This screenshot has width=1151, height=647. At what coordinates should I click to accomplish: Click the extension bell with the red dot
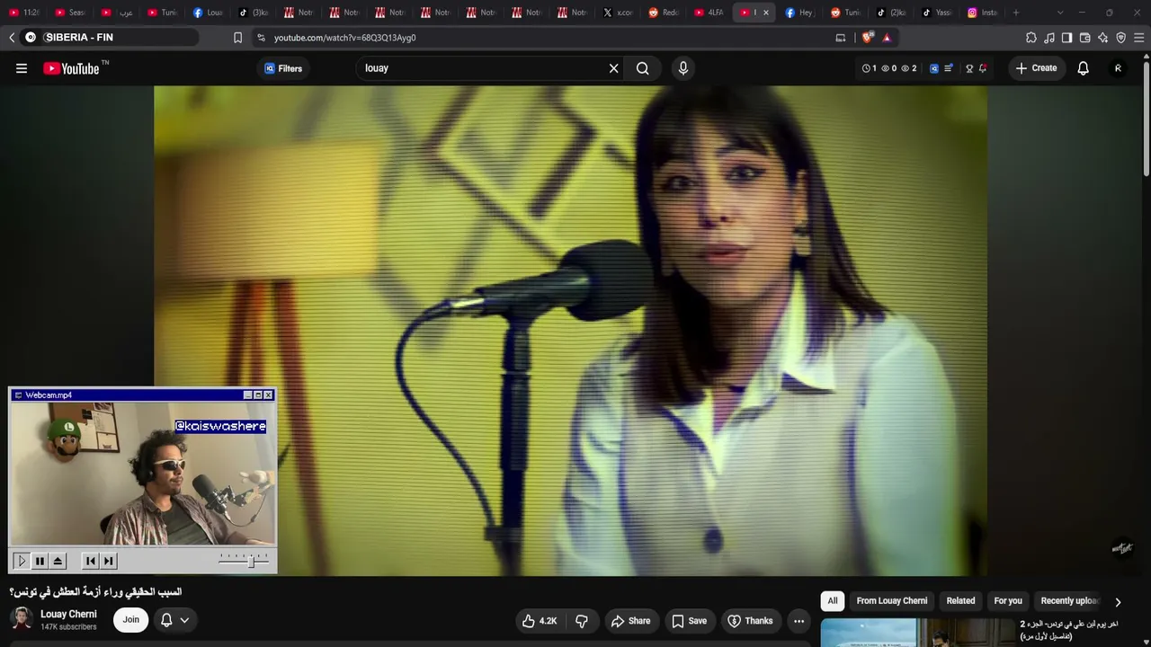point(983,68)
